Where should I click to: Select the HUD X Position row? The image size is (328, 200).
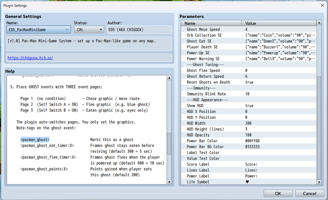[249, 112]
